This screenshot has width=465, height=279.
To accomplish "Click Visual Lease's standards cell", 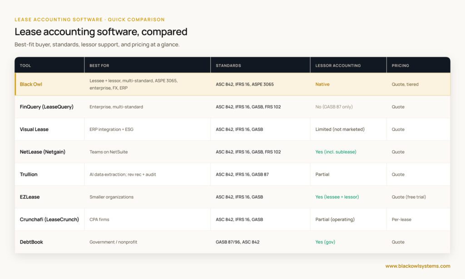I will point(239,129).
